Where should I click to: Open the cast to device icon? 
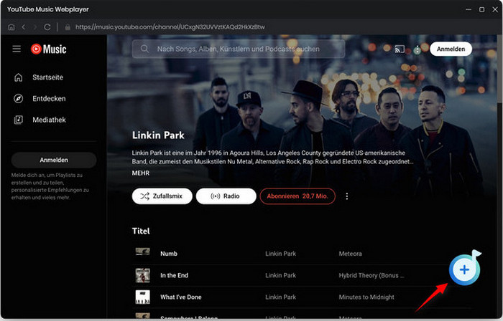point(400,49)
